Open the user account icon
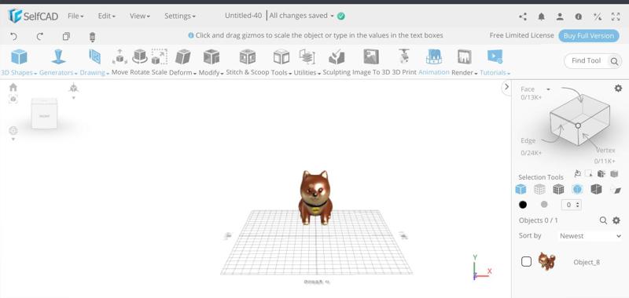The image size is (629, 298). (560, 16)
